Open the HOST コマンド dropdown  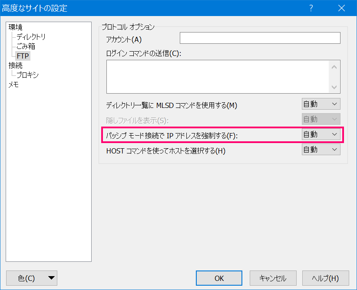(321, 150)
